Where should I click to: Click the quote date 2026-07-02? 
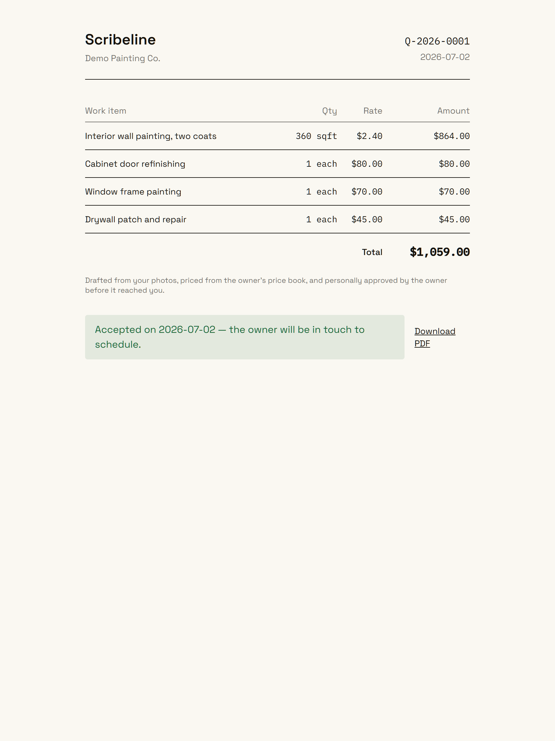445,57
